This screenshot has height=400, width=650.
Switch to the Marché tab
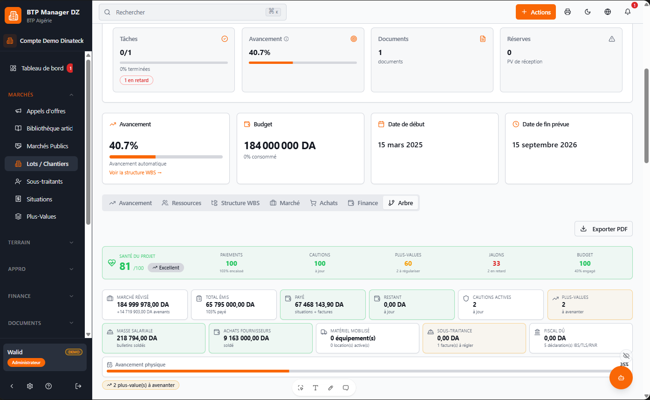click(285, 203)
